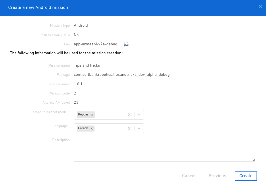Viewport: 266px width, 191px height.
Task: Close the Create Android mission dialog
Action: (261, 7)
